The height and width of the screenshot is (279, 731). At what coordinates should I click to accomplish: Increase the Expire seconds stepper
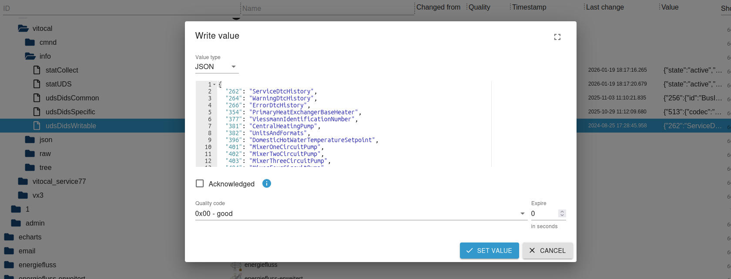pyautogui.click(x=562, y=212)
